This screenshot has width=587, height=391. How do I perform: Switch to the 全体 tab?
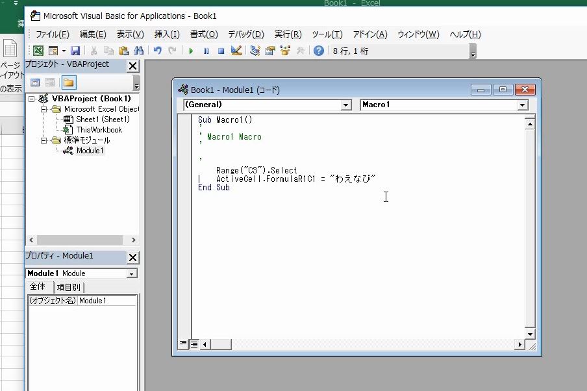tap(38, 287)
